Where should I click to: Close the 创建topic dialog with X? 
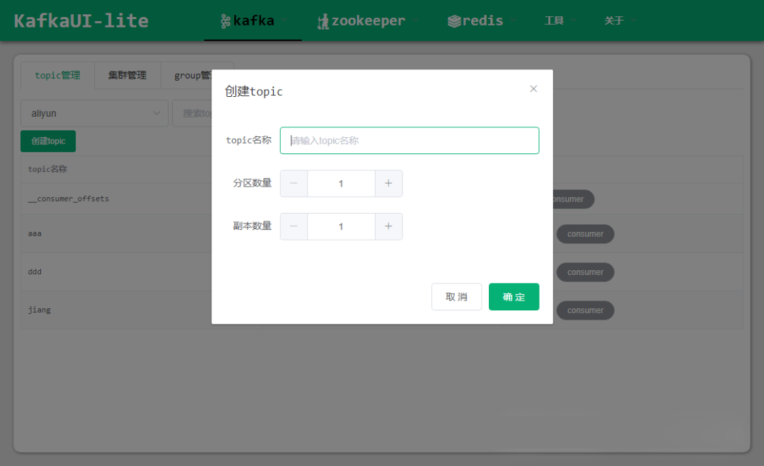coord(533,88)
